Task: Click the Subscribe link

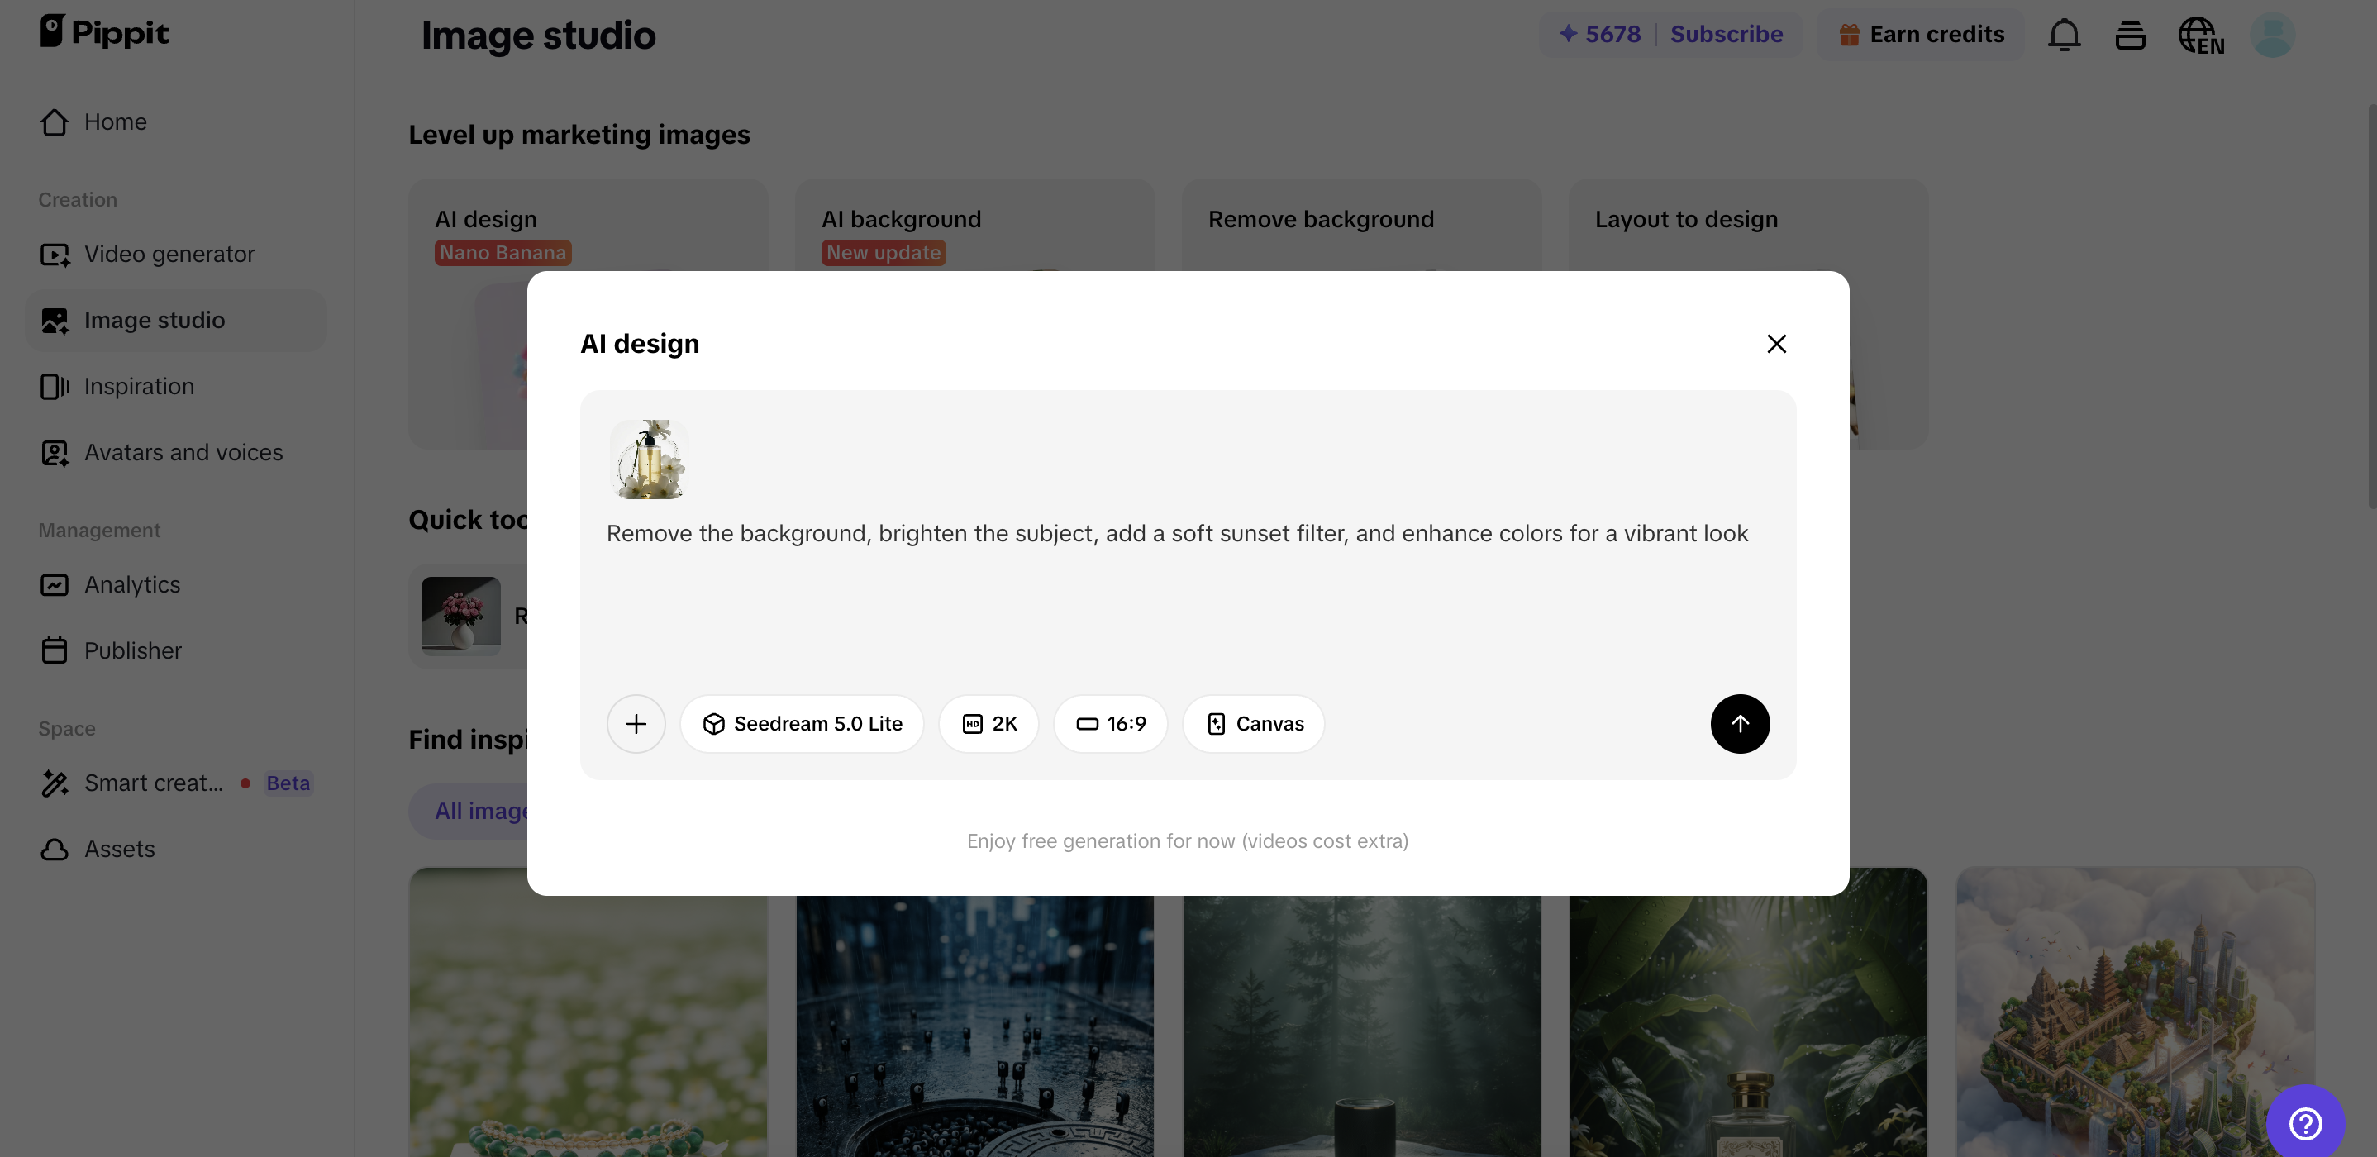Action: pyautogui.click(x=1726, y=34)
